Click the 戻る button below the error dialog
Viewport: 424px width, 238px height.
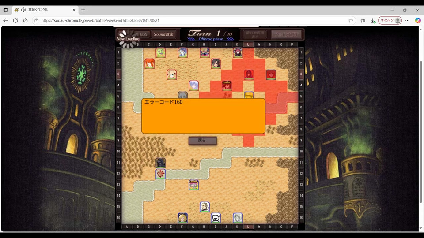click(x=202, y=141)
